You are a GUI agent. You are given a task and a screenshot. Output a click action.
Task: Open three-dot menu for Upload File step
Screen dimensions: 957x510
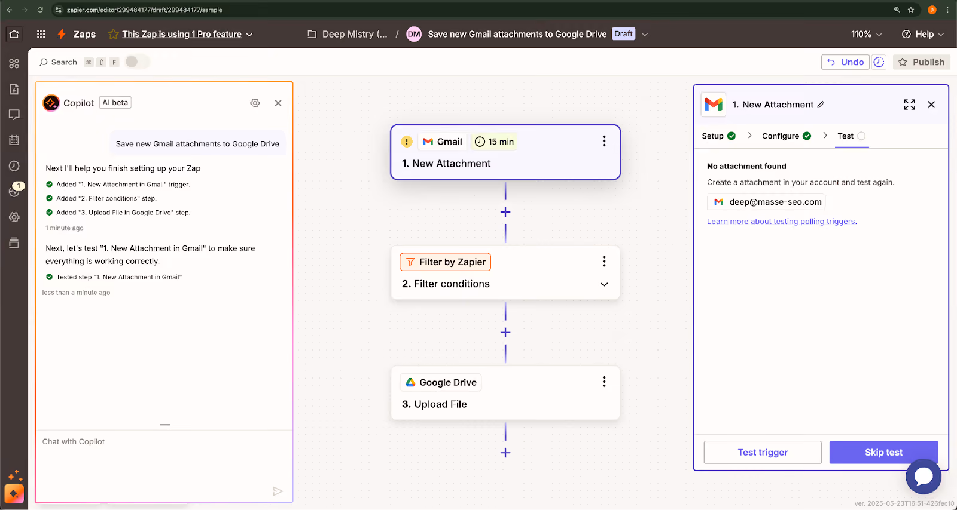click(604, 382)
